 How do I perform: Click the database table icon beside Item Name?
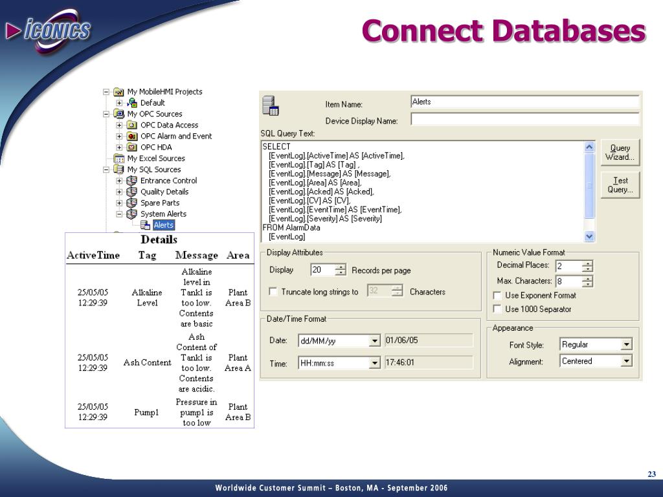point(270,105)
